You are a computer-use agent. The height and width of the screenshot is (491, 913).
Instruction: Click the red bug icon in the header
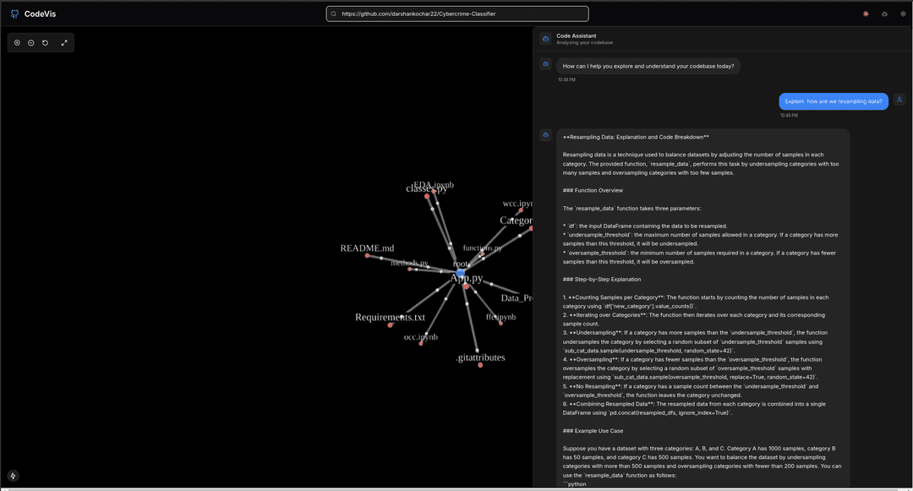click(x=866, y=14)
